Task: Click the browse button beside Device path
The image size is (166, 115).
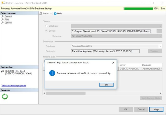Action: pos(159,31)
